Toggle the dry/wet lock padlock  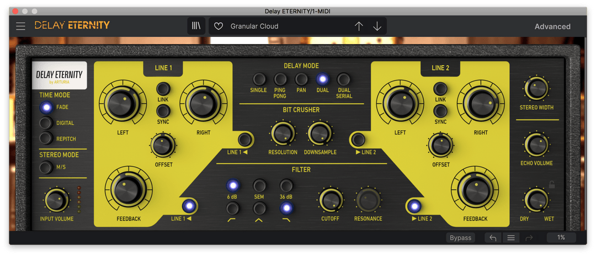pos(551,185)
